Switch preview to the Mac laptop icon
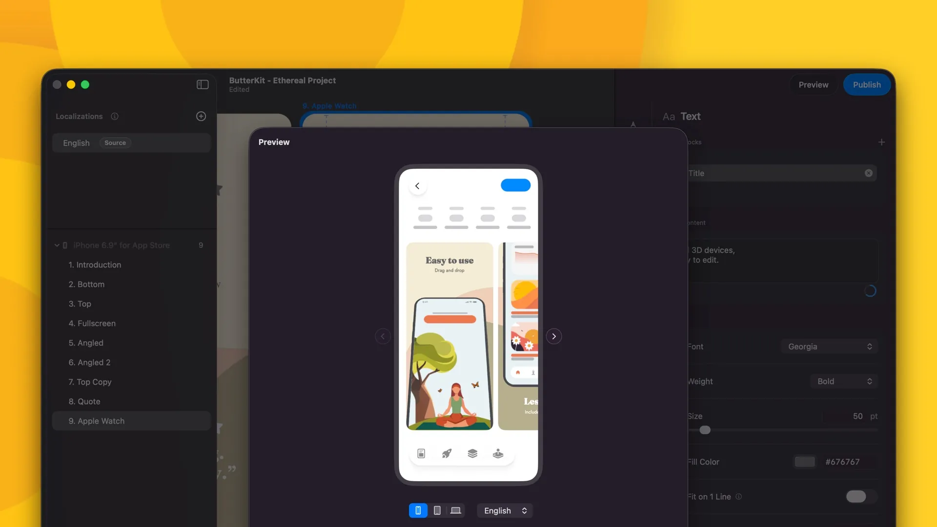Image resolution: width=937 pixels, height=527 pixels. click(455, 510)
